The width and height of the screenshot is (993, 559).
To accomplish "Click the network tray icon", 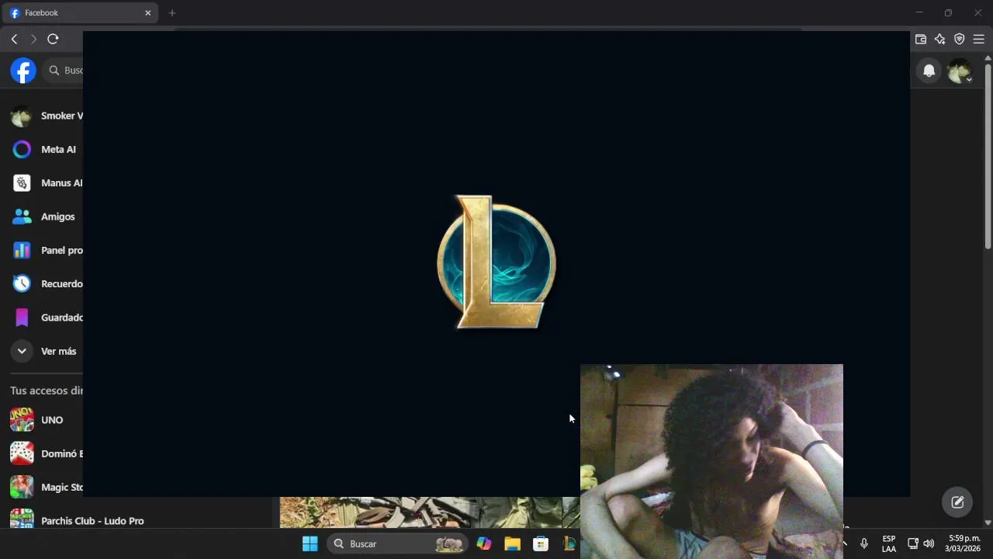I will [x=913, y=543].
